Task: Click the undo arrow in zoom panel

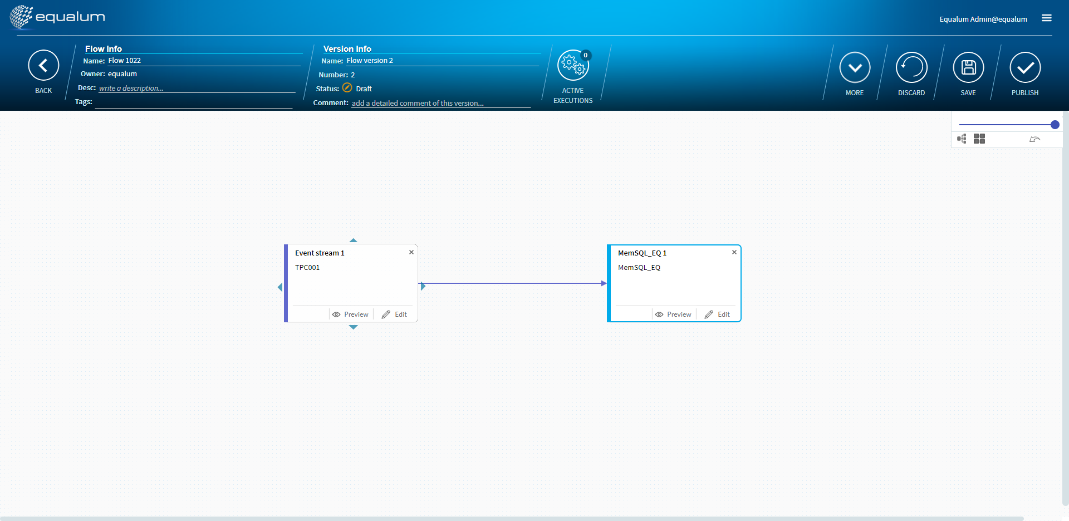Action: click(1034, 139)
